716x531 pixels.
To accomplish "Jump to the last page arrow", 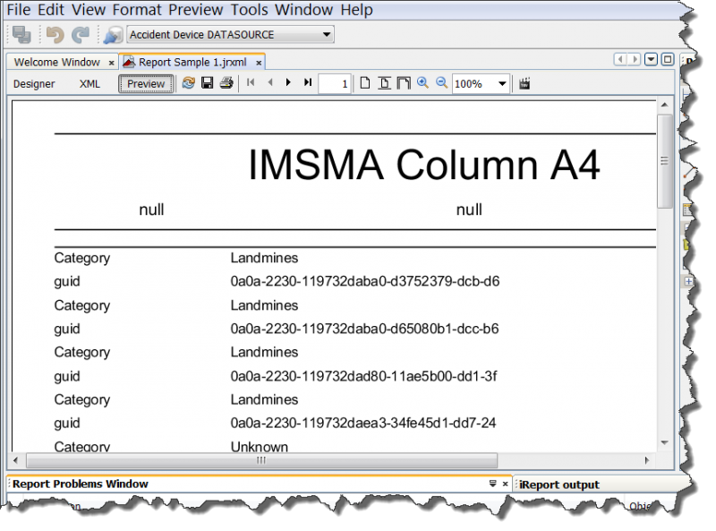I will [x=308, y=83].
